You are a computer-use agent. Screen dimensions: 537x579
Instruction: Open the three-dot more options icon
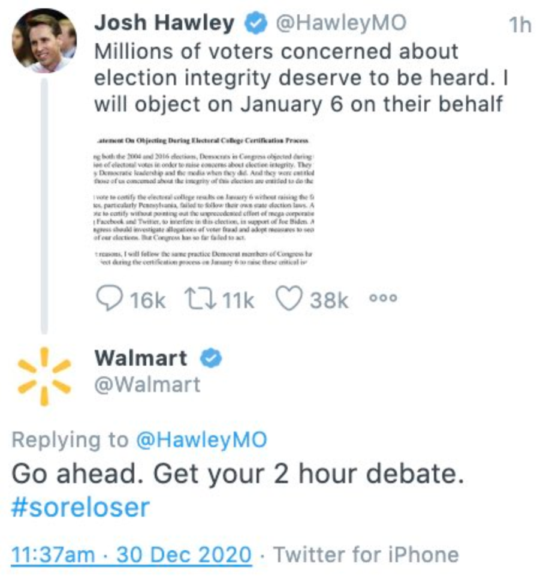point(383,298)
